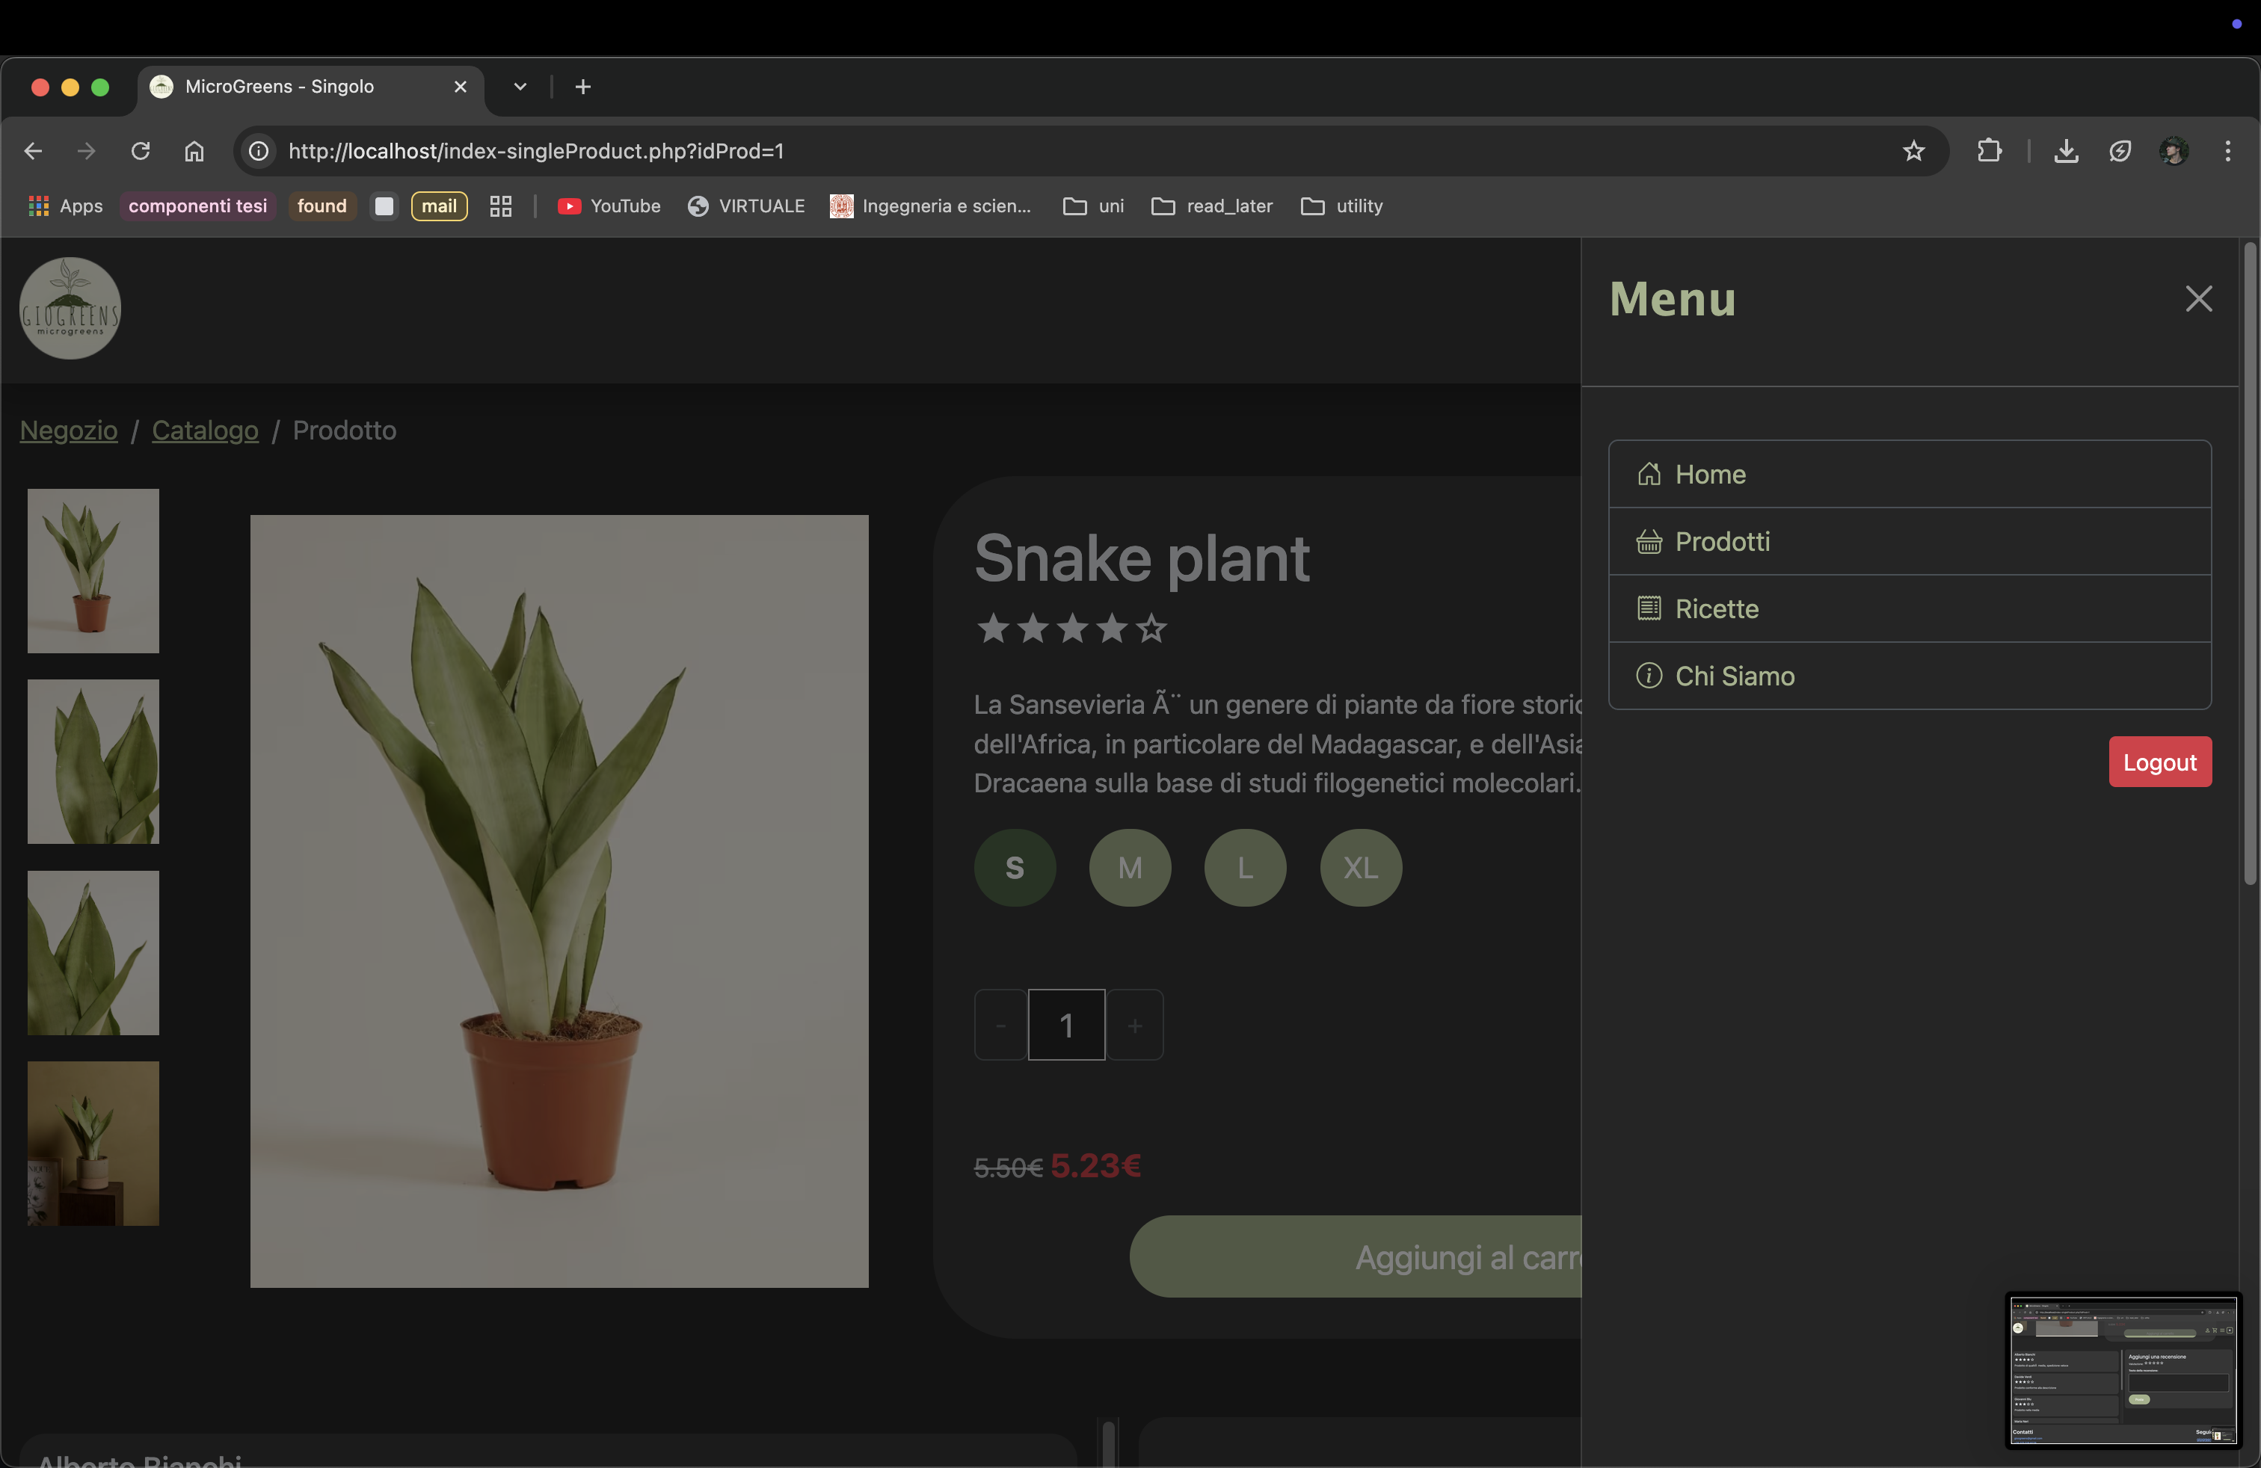Open Ricette menu item
The width and height of the screenshot is (2261, 1468).
[x=1716, y=608]
